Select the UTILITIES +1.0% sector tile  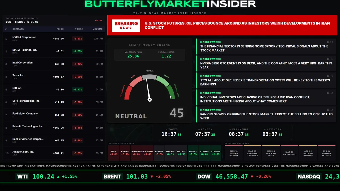coord(216,153)
